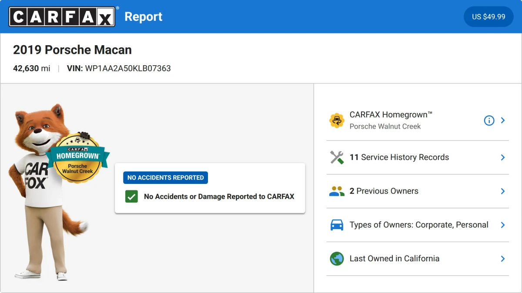Click the 2019 Porsche Macan heading

point(72,50)
